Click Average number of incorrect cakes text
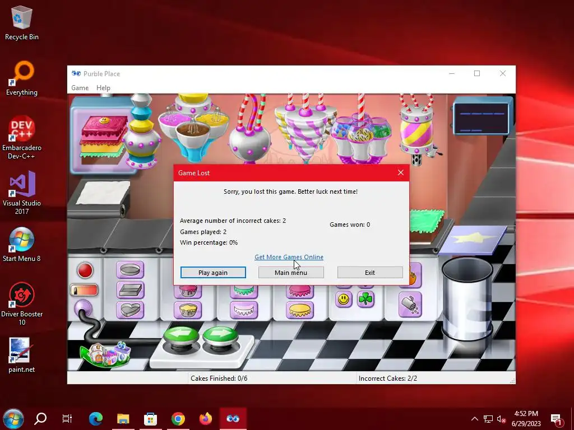The image size is (574, 430). [233, 221]
